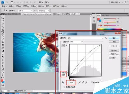Viewport: 129px width, 94px height.
Task: Open the character panel icon in the dock
Action: pyautogui.click(x=94, y=18)
